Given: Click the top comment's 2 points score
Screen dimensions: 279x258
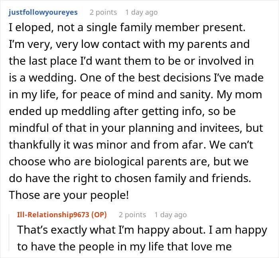Looking at the screenshot, I should point(103,12).
